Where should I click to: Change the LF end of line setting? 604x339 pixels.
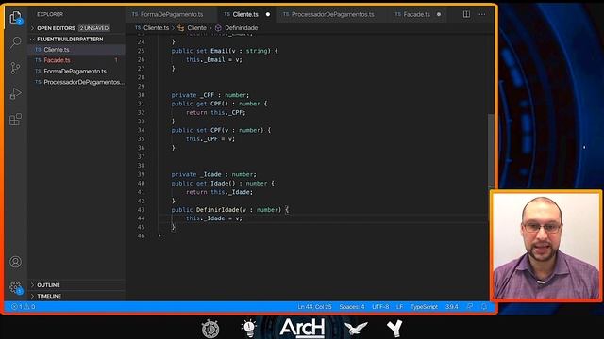click(x=399, y=307)
